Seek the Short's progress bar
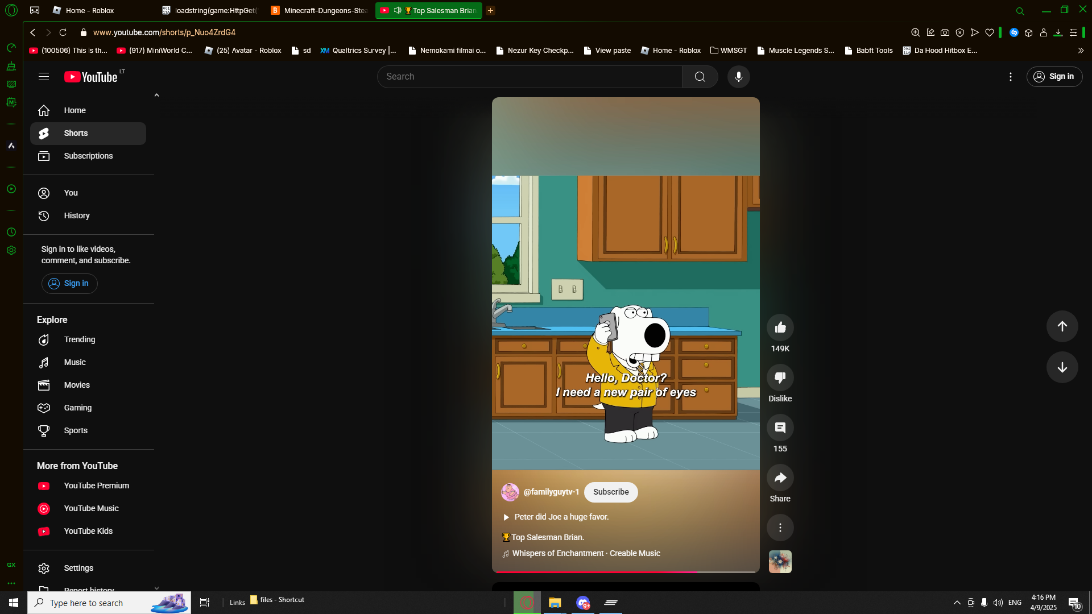This screenshot has width=1092, height=614. click(626, 571)
